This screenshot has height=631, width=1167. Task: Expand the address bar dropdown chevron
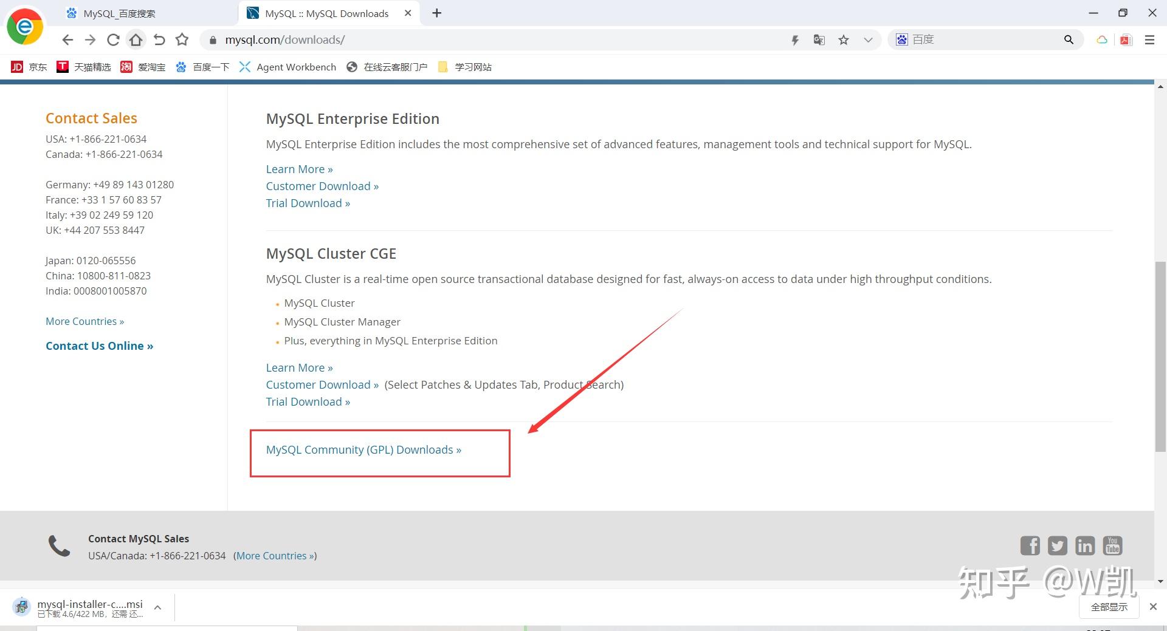pyautogui.click(x=868, y=40)
